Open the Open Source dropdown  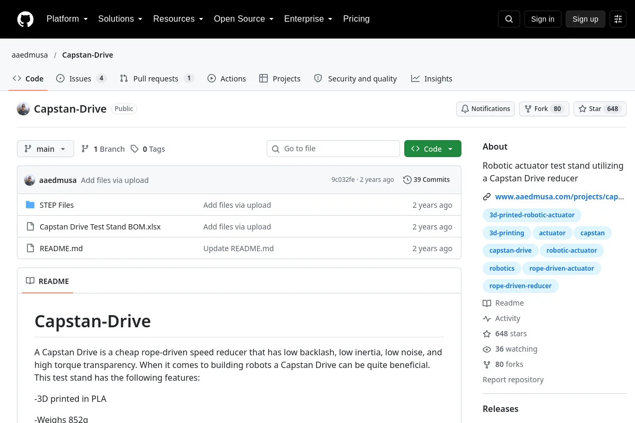pos(244,19)
